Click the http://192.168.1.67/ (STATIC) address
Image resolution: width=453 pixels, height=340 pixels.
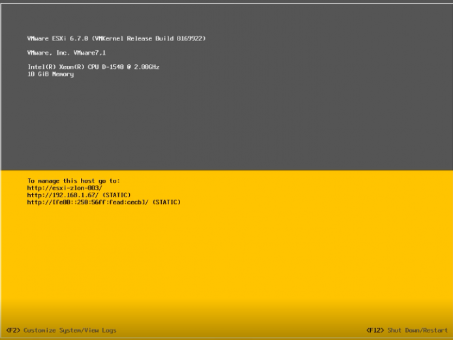click(x=79, y=195)
